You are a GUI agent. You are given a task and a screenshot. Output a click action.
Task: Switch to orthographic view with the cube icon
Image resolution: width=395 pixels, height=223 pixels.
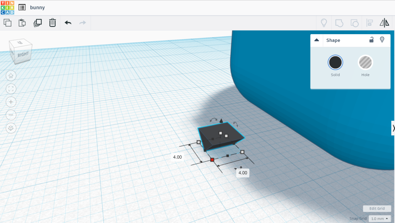11,128
